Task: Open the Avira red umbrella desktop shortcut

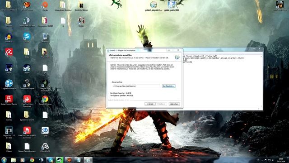Action: 9,53
